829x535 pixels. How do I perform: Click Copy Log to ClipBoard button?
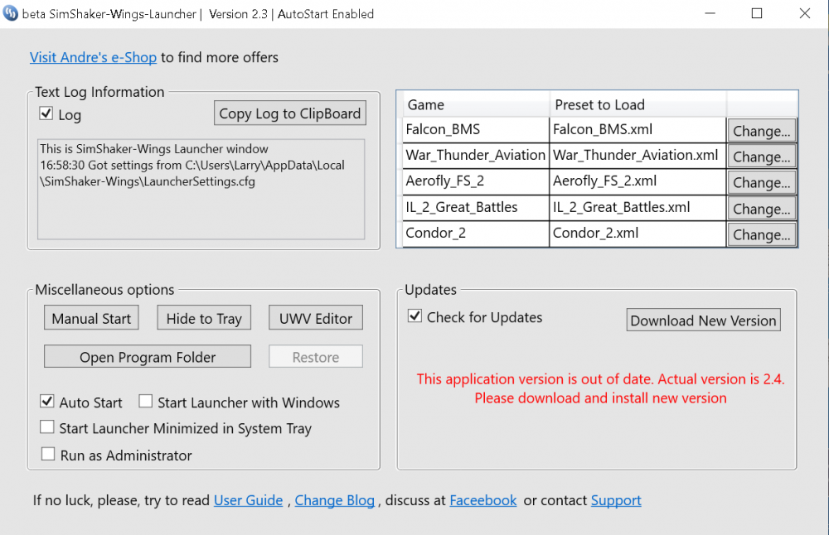(290, 113)
